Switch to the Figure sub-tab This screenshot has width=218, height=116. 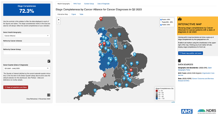(74, 14)
